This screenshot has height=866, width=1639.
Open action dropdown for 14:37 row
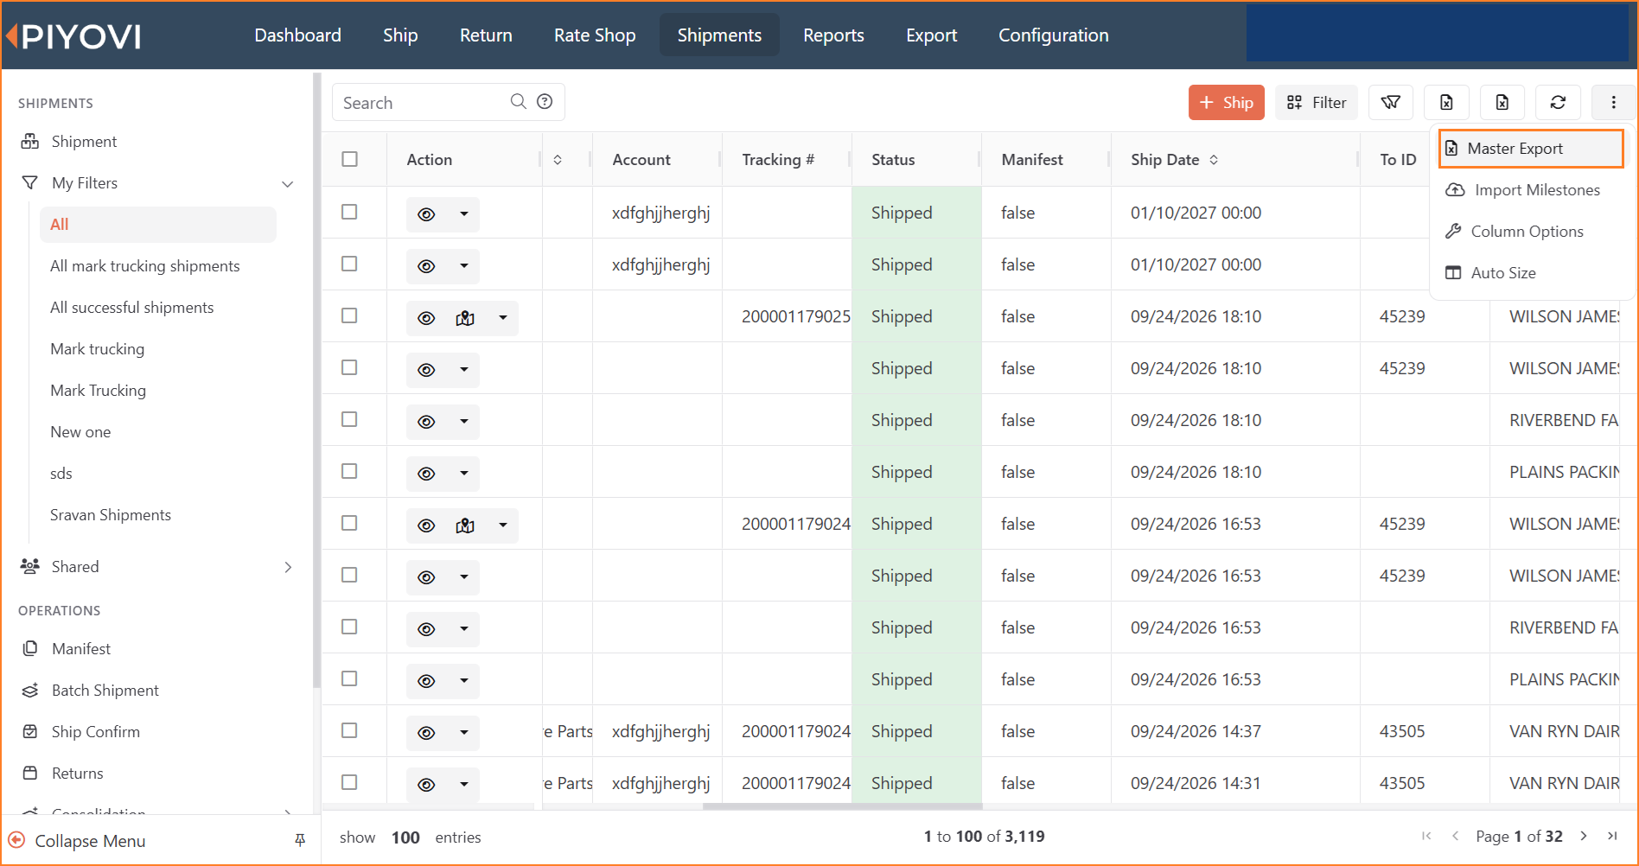464,733
